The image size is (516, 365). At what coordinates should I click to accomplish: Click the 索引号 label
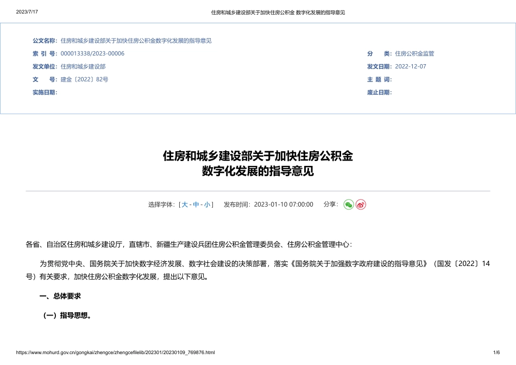click(45, 54)
